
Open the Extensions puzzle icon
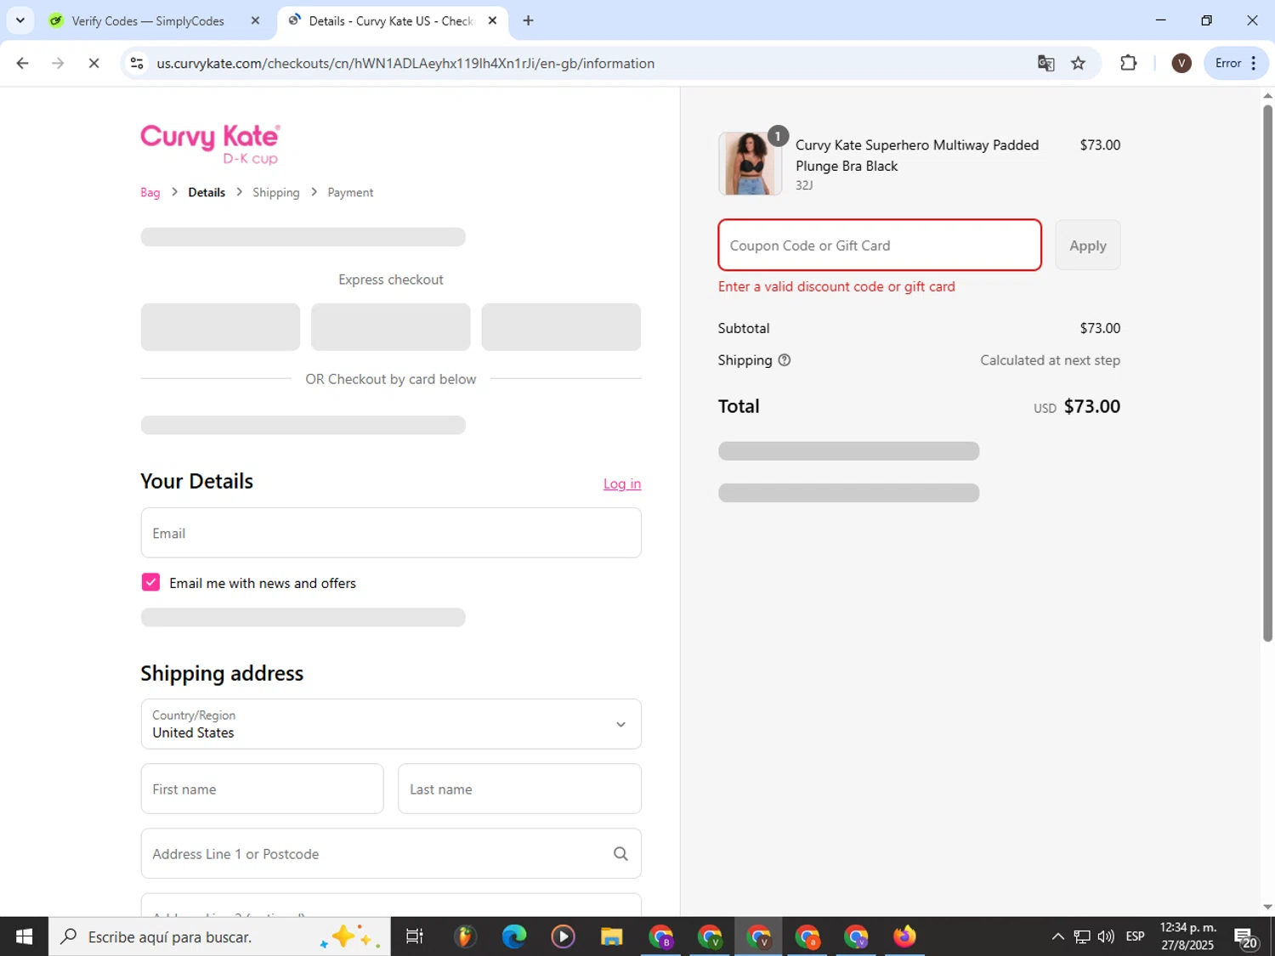pos(1129,63)
